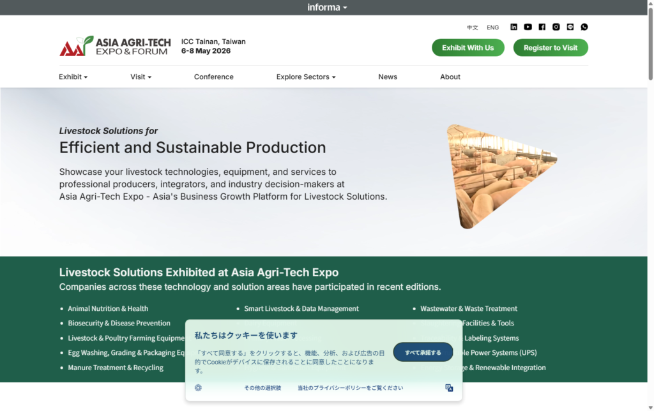Select the Asia Agri-Tech Expo logo
The image size is (654, 411).
tap(115, 45)
